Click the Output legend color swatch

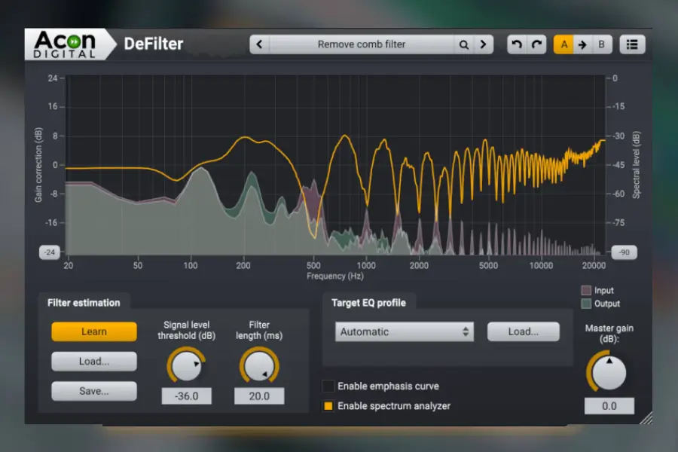586,304
